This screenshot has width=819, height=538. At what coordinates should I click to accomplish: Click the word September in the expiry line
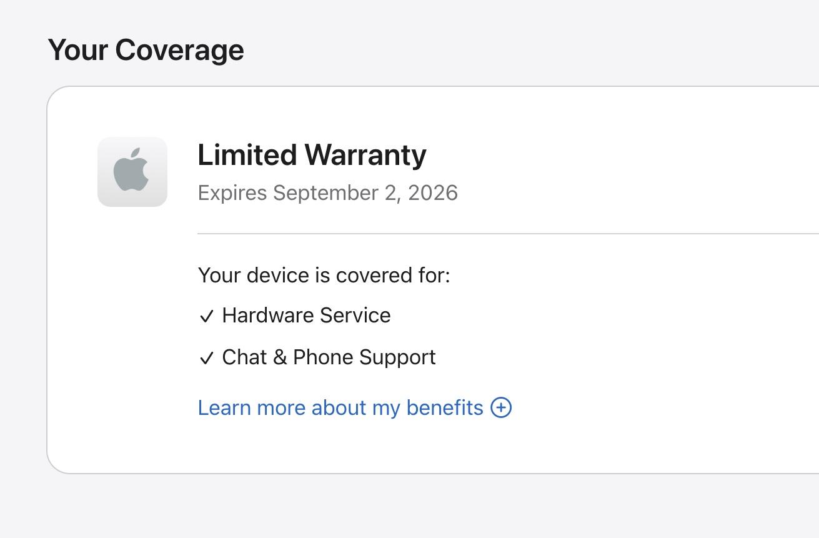(325, 193)
